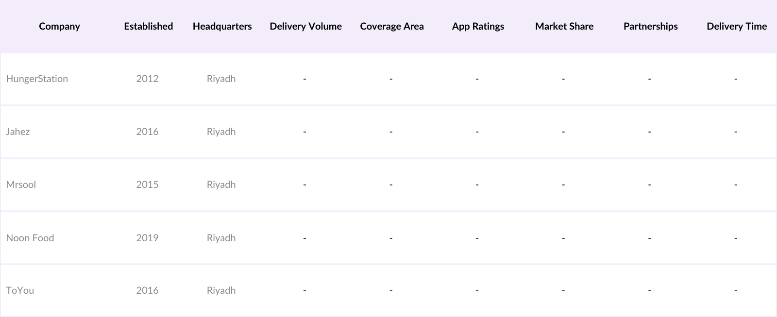Image resolution: width=777 pixels, height=317 pixels.
Task: Select Mrsool's App Ratings cell
Action: pos(477,184)
